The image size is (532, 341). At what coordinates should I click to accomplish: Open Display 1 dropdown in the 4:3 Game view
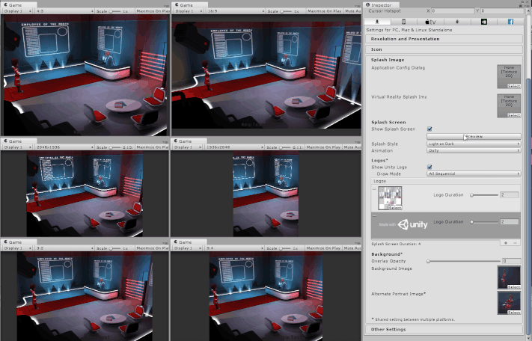coord(17,11)
